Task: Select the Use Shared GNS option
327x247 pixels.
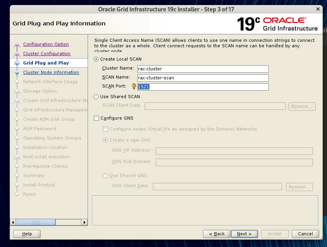Action: [105, 176]
